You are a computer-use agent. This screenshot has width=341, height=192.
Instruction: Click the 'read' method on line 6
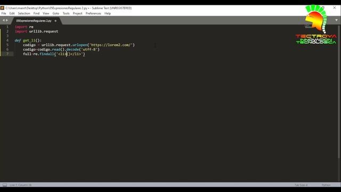(56, 50)
